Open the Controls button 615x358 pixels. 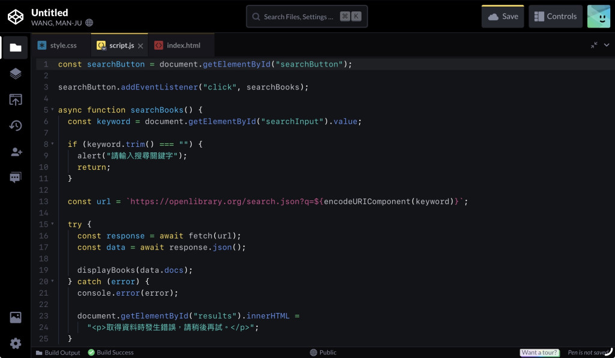click(x=556, y=16)
